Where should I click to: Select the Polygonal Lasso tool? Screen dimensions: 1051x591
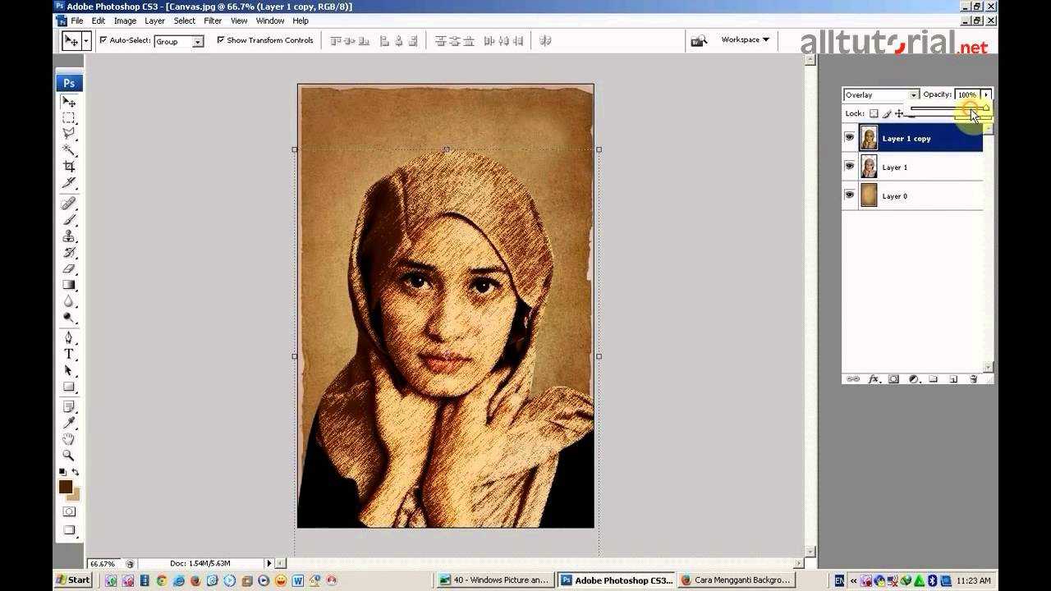tap(69, 134)
